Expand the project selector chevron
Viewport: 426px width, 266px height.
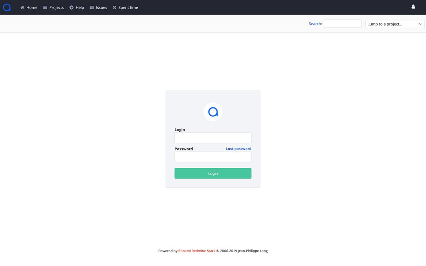tap(421, 24)
